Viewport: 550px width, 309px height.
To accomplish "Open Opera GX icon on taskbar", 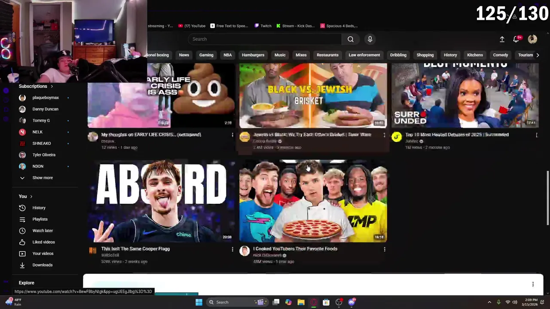I will coord(314,302).
